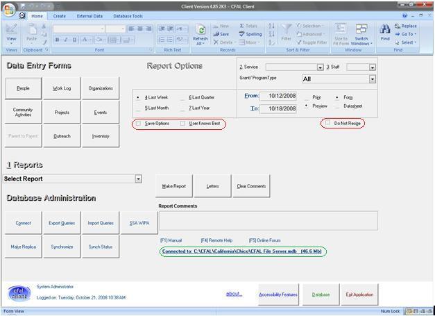The image size is (435, 316).
Task: Click the align text left icon
Action: pos(131,29)
